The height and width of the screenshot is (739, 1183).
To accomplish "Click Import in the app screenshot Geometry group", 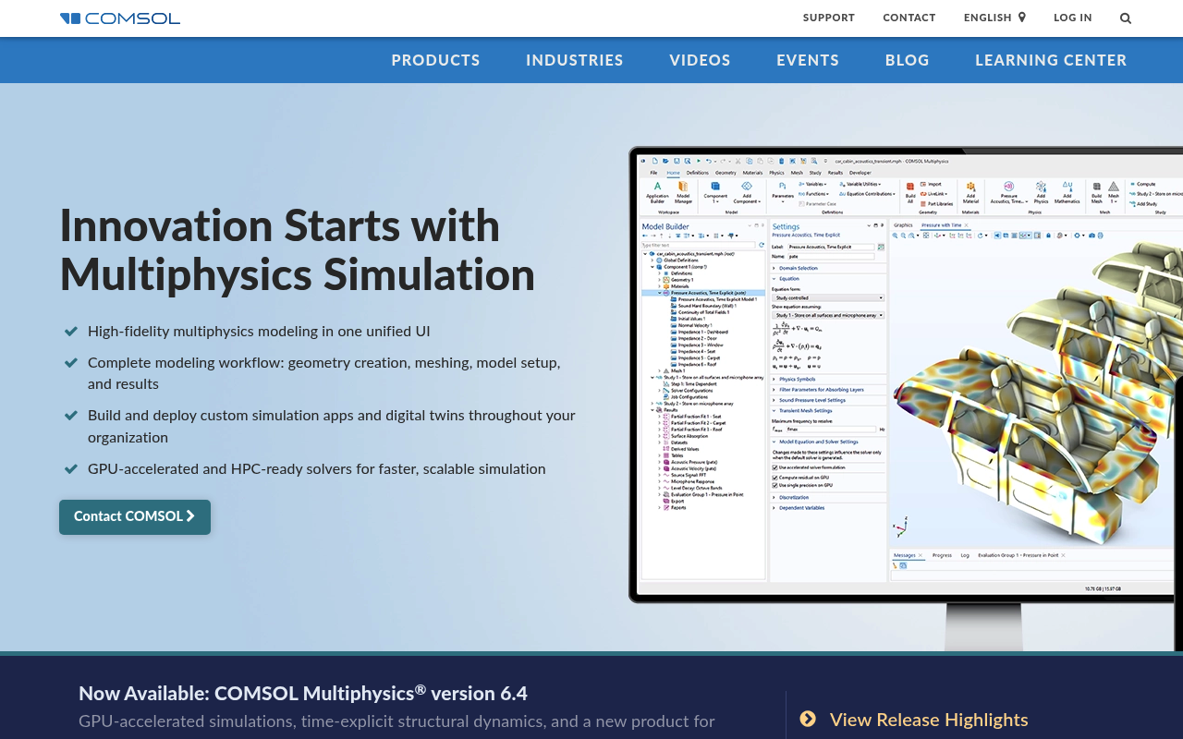I will click(x=931, y=184).
